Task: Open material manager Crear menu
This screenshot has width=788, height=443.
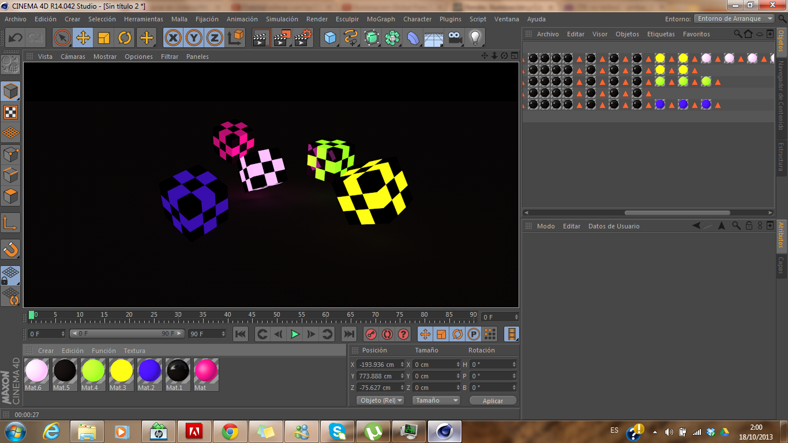Action: [x=46, y=351]
